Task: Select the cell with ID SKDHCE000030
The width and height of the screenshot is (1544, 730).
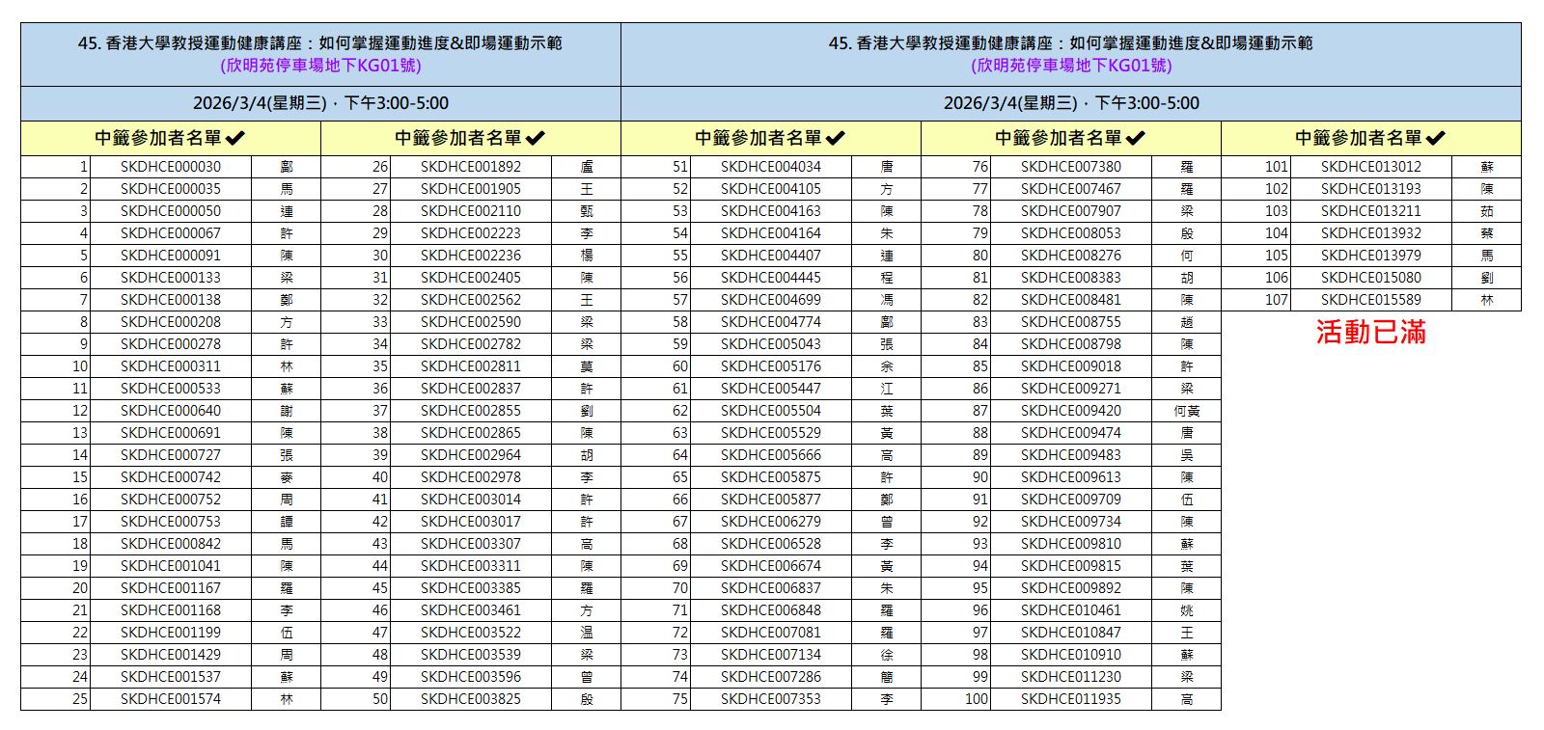Action: pos(171,167)
